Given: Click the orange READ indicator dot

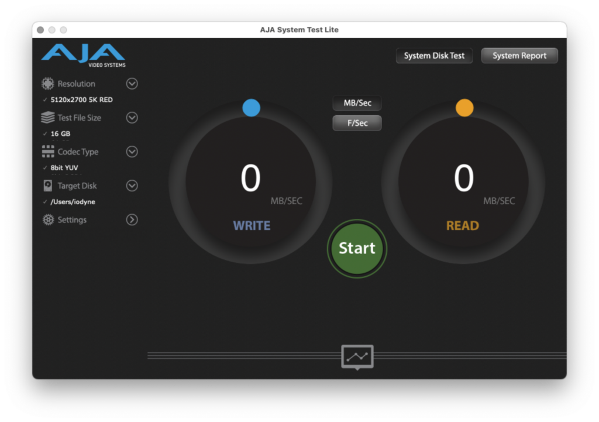Looking at the screenshot, I should click(x=464, y=107).
